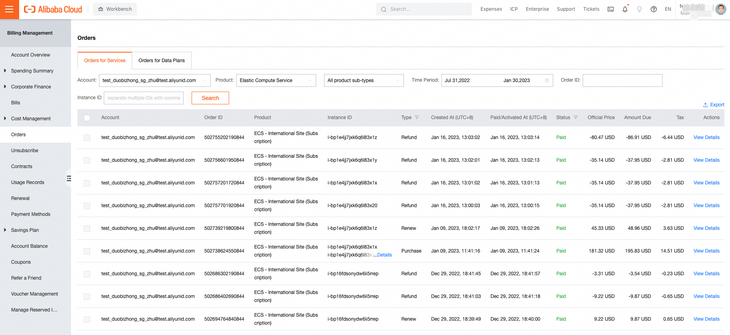Open the Tickets top menu
The image size is (730, 335).
(x=591, y=9)
